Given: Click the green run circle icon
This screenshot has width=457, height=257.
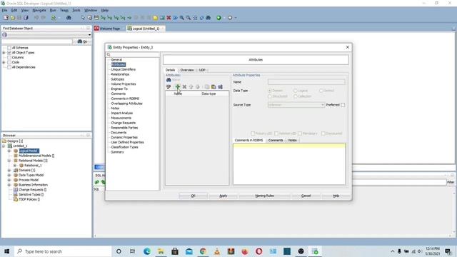Looking at the screenshot, I should click(x=219, y=18).
